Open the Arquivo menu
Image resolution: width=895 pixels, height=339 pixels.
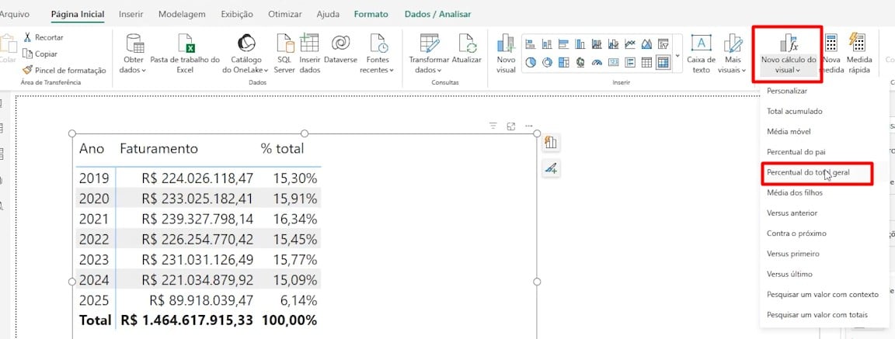14,14
